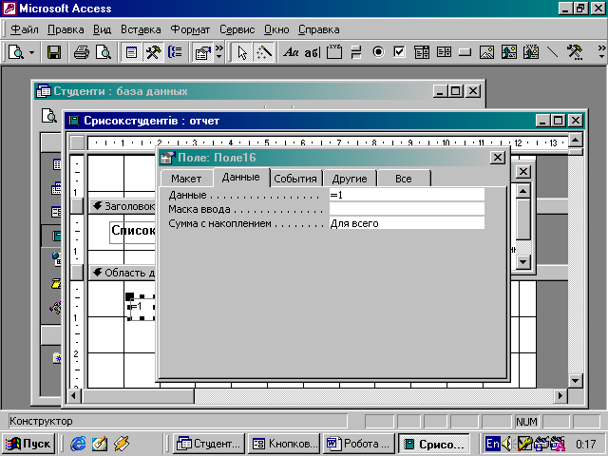This screenshot has height=456, width=608.
Task: Click the En language indicator in tray
Action: pyautogui.click(x=493, y=444)
